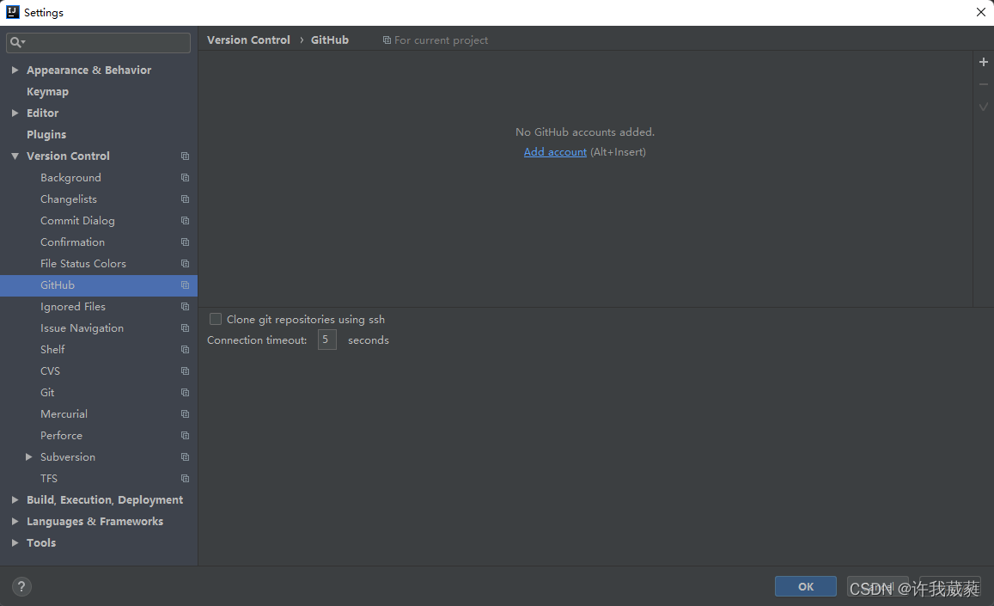
Task: Expand Build, Execution, Deployment section
Action: [x=15, y=500]
